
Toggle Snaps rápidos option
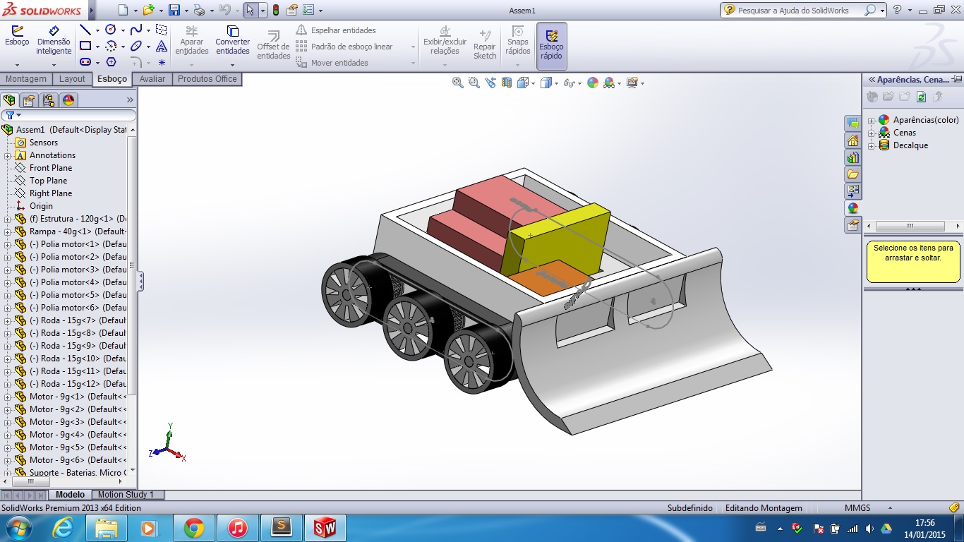click(518, 41)
